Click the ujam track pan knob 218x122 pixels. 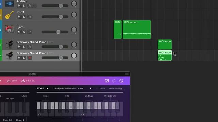click(x=74, y=29)
